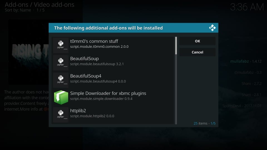Select the httplib2 list entry
The height and width of the screenshot is (150, 267).
(113, 115)
